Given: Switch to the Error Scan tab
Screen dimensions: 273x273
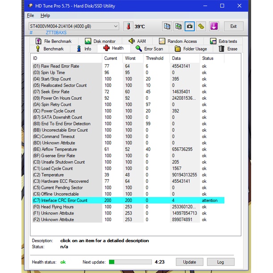Looking at the screenshot, I should (149, 49).
